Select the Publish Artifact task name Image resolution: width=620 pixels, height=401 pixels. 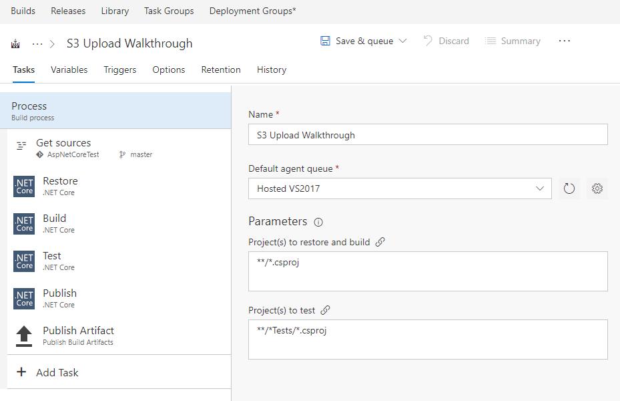tap(78, 331)
